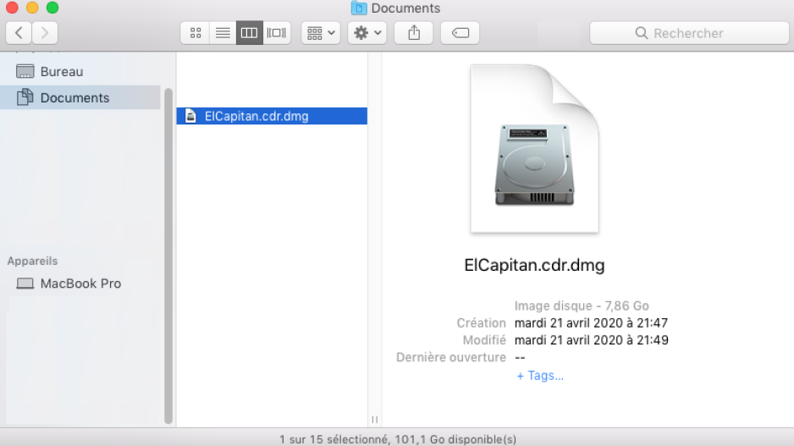Minimize the window with yellow button

[32, 8]
